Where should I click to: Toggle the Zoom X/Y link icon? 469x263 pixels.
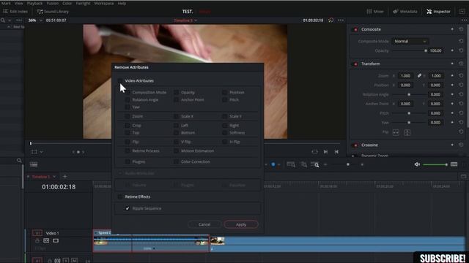[419, 76]
